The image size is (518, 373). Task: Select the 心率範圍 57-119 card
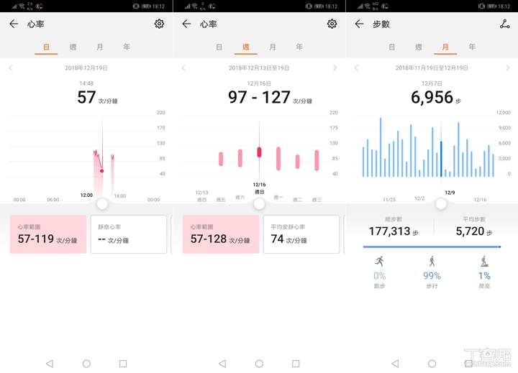coord(48,234)
